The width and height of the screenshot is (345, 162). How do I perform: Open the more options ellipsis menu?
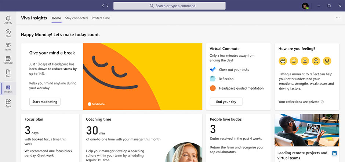tap(338, 18)
